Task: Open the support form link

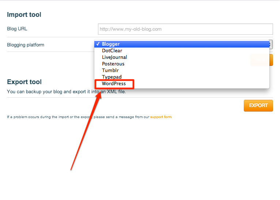Action: pos(161,117)
